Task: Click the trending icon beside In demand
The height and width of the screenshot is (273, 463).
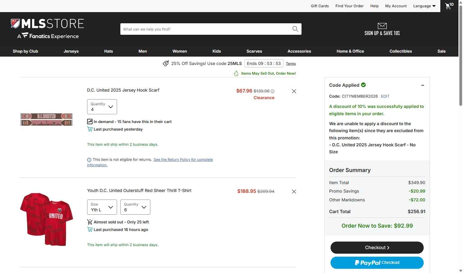Action: coord(90,122)
